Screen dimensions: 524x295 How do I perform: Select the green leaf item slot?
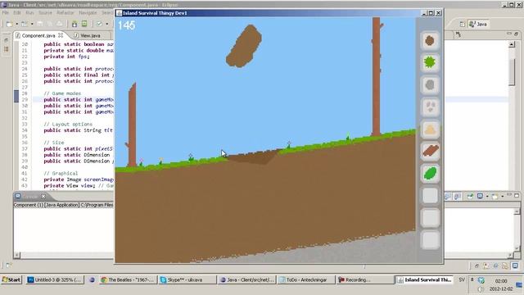430,173
